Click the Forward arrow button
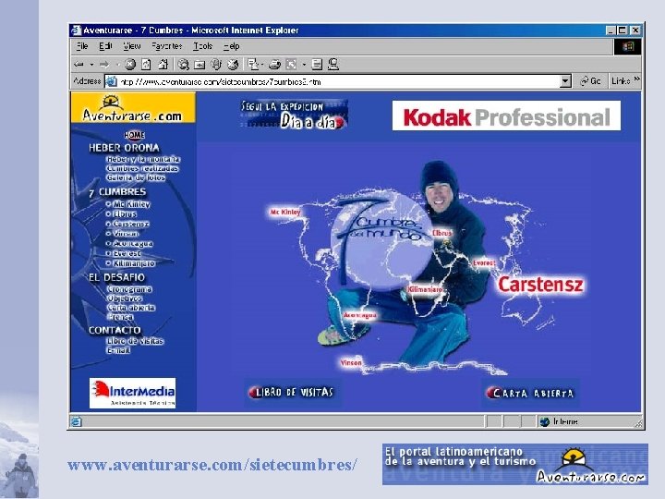Viewport: 665px width, 499px height. click(103, 65)
